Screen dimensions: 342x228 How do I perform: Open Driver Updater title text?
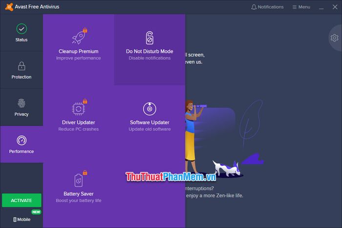tap(79, 122)
